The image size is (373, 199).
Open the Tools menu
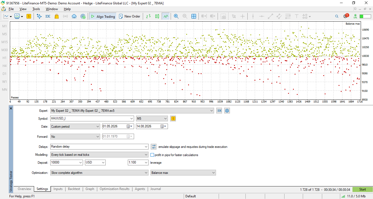coord(36,9)
